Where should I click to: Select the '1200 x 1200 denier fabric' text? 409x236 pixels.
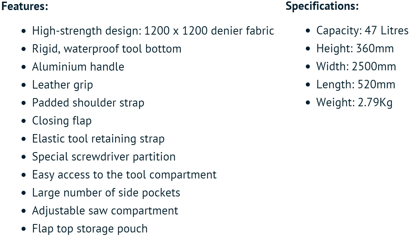pos(209,31)
